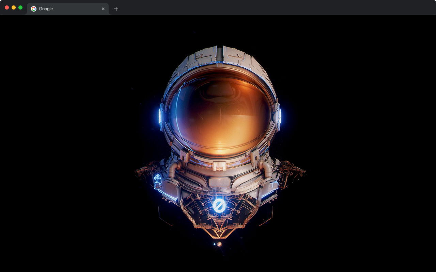Click the small blue dot below the astronaut
Image resolution: width=436 pixels, height=272 pixels.
[214, 244]
